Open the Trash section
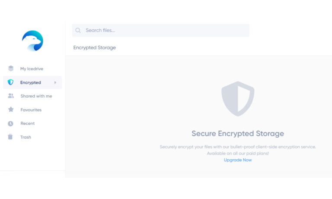This screenshot has width=332, height=199. click(x=32, y=137)
